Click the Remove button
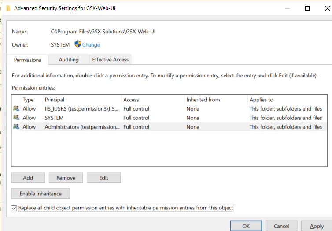The image size is (332, 231). click(x=66, y=178)
